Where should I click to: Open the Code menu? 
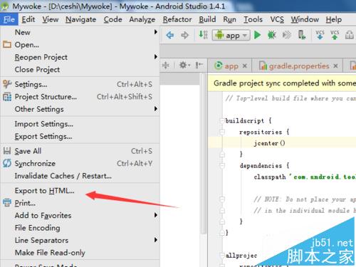click(x=112, y=19)
